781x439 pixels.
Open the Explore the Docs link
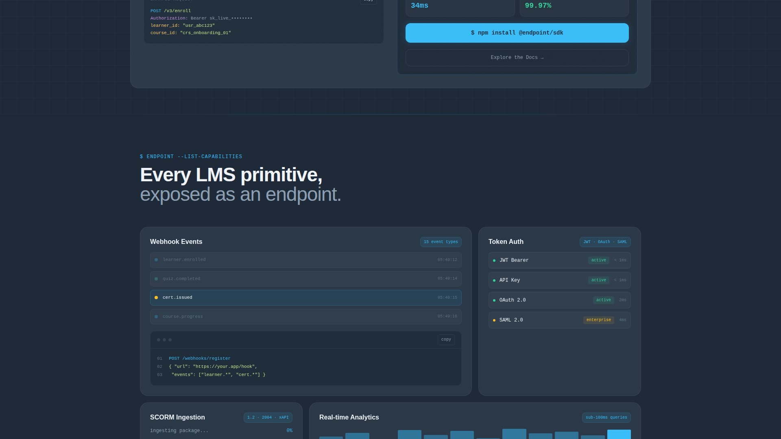(517, 58)
